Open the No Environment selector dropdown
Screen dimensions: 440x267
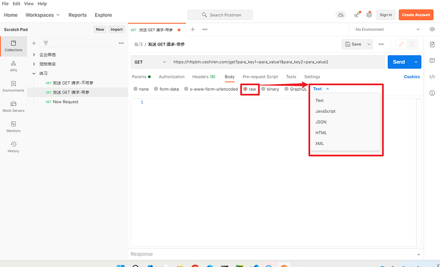tap(388, 30)
